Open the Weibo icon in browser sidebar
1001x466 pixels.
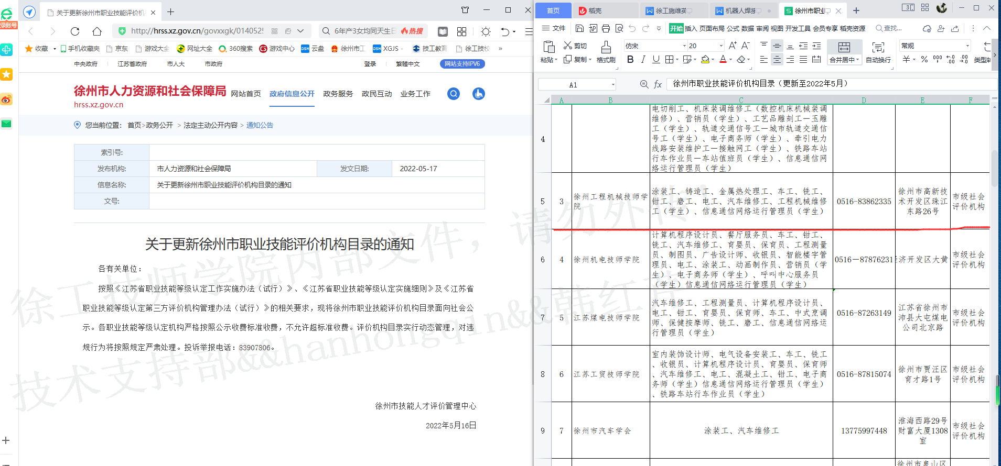6,99
